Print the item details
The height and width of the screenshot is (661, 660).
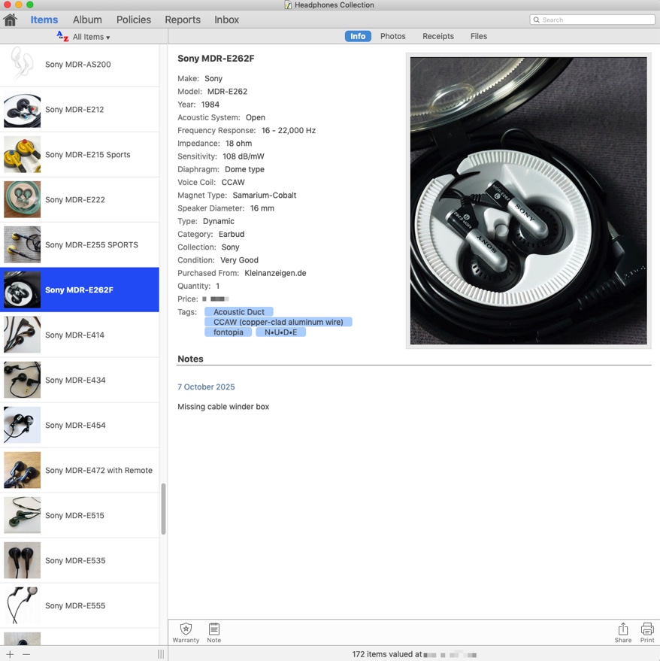point(647,632)
